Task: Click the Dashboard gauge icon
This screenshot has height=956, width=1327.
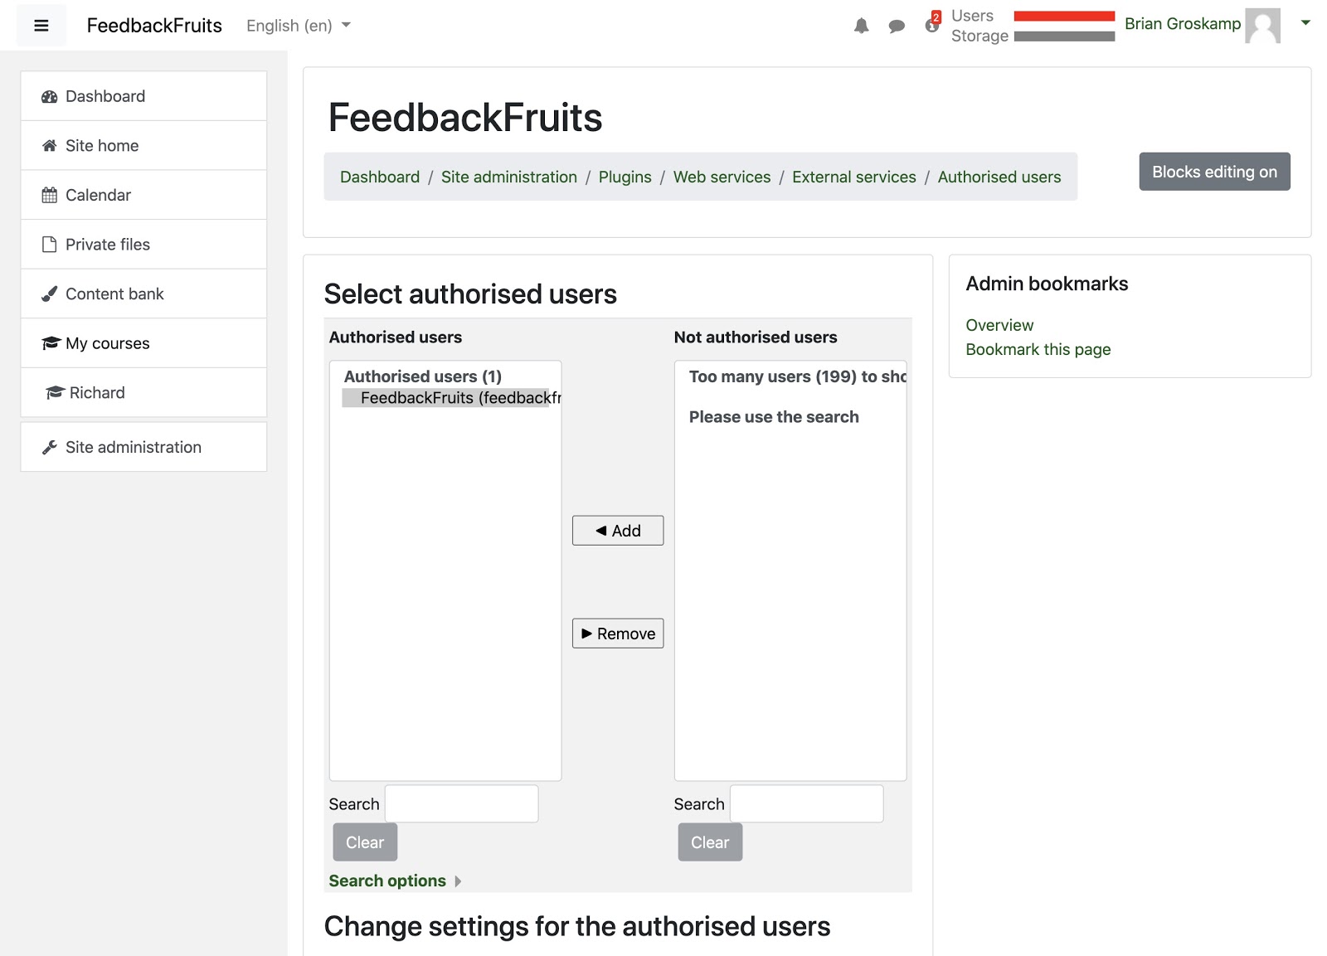Action: (x=50, y=96)
